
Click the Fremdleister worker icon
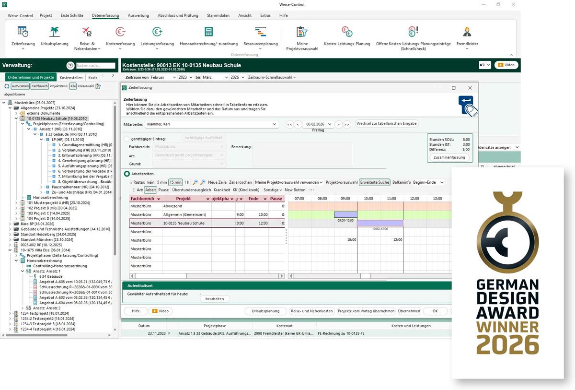(467, 33)
